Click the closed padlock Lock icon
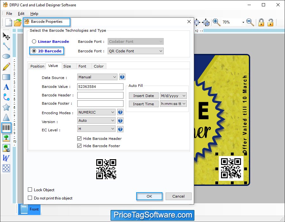285x222 pixels. click(x=261, y=23)
